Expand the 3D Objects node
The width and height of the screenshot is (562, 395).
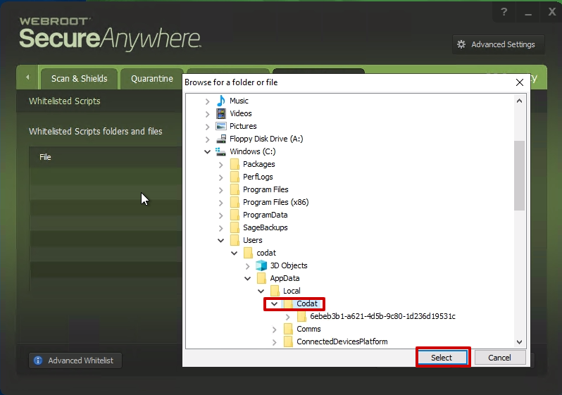[248, 266]
